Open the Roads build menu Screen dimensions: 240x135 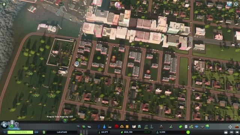(x=78, y=127)
